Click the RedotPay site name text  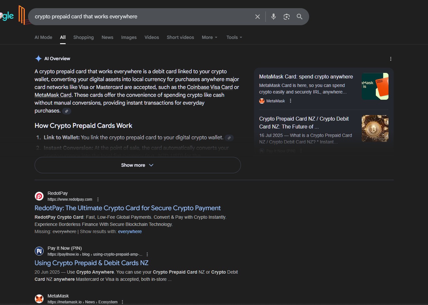pos(58,193)
